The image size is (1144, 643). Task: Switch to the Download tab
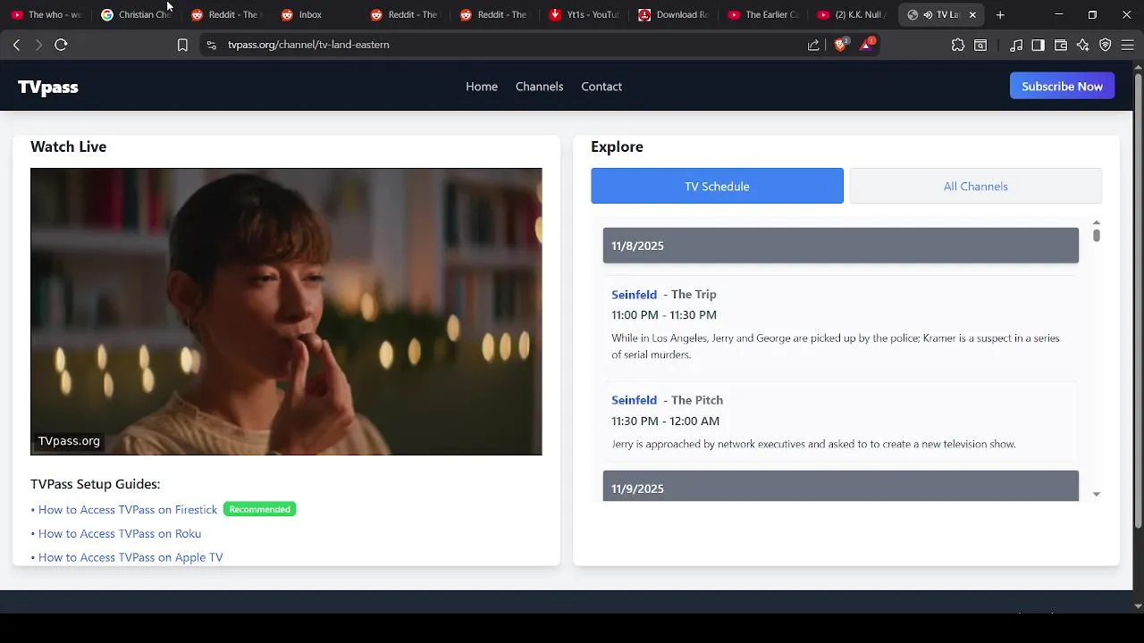[x=675, y=14]
